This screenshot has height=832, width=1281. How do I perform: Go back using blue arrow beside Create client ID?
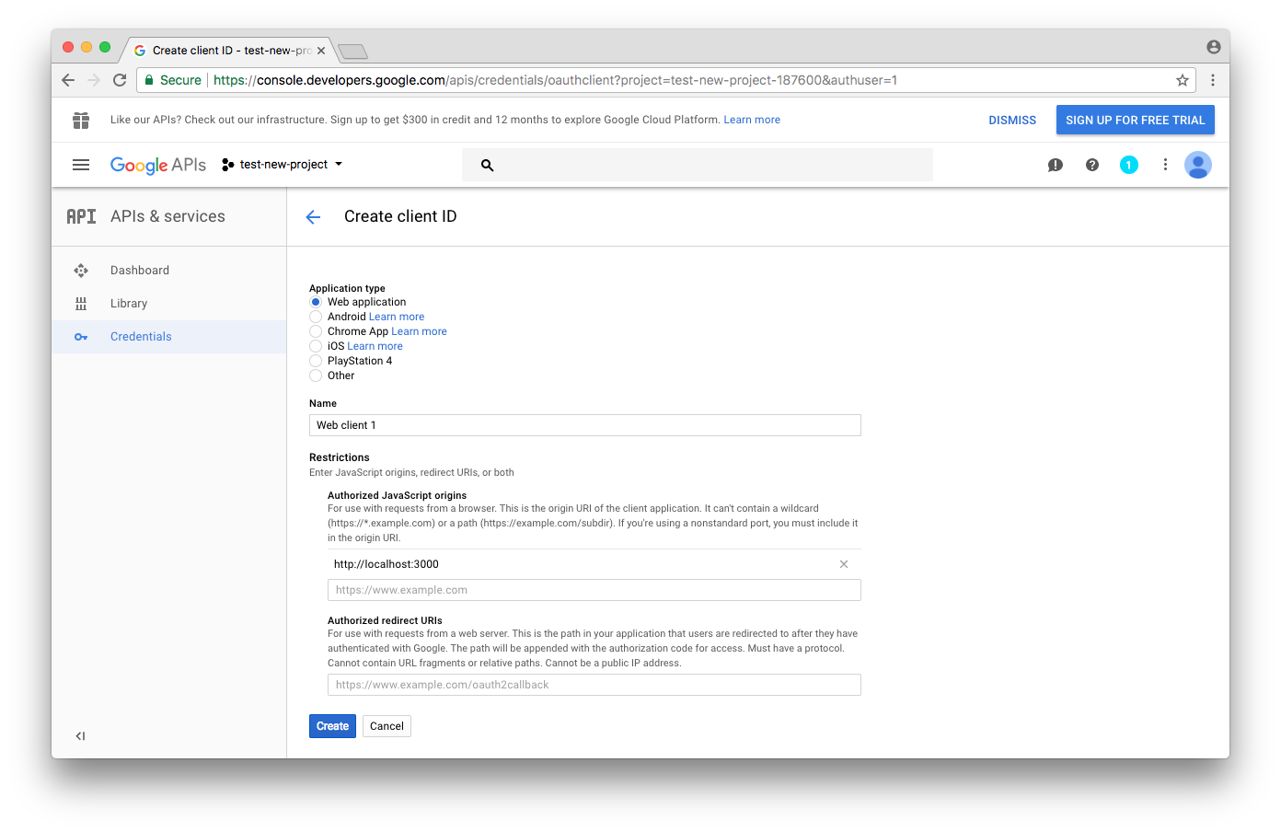pos(314,217)
